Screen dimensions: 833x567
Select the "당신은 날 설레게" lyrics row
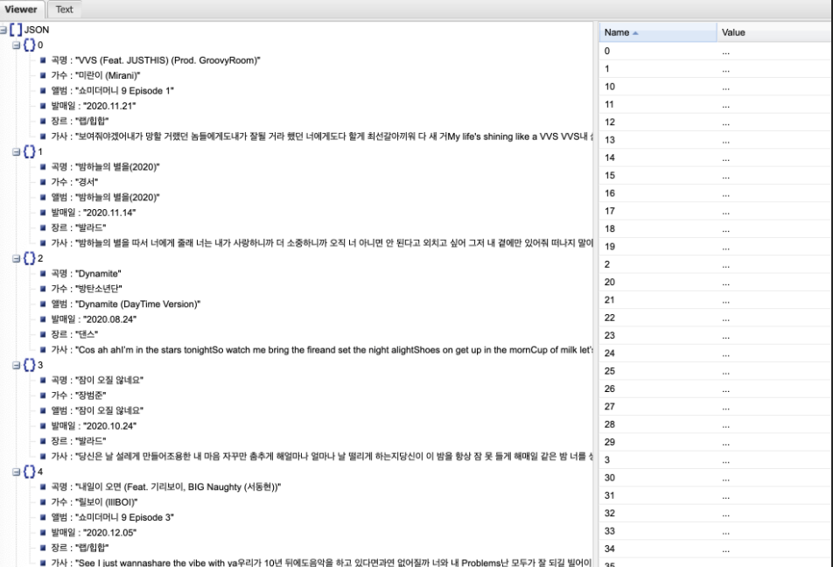[321, 457]
